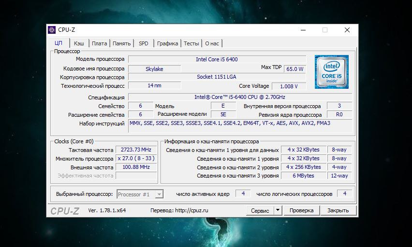
Task: Open the Плата tab
Action: click(99, 43)
